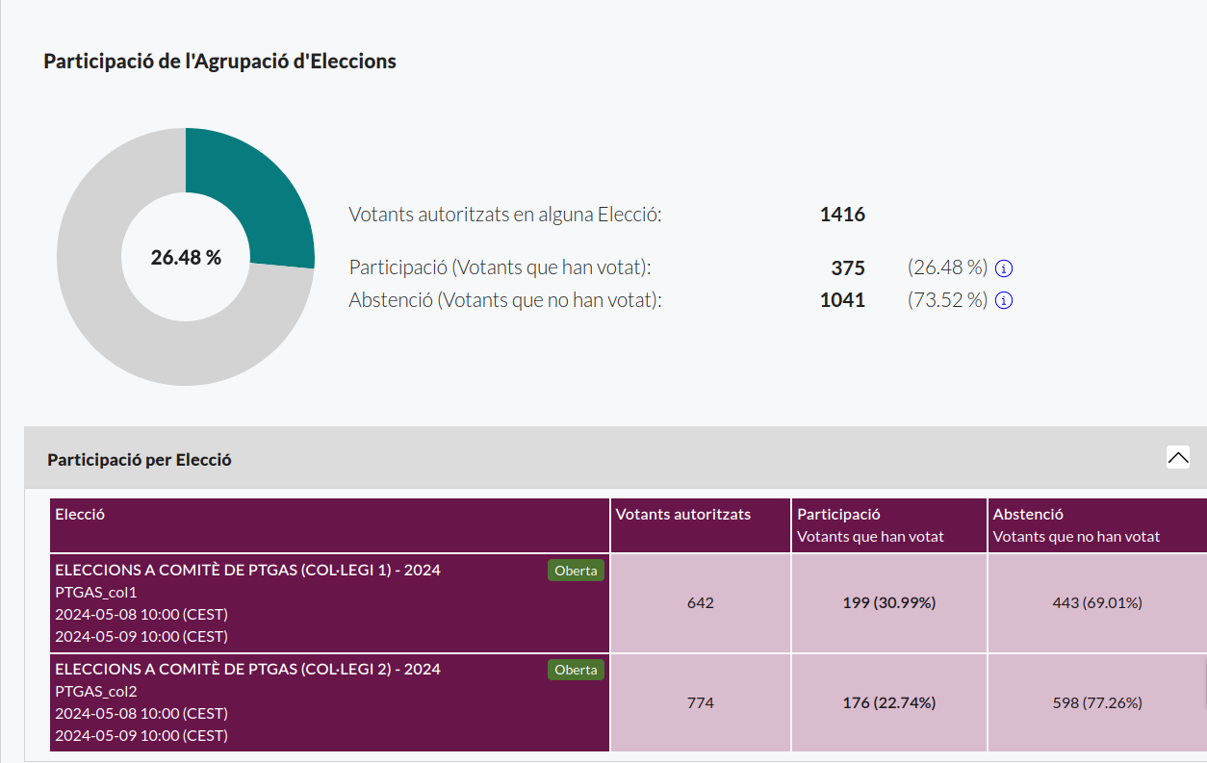Click the 26.48 % donut center label
Image resolution: width=1207 pixels, height=763 pixels.
pyautogui.click(x=186, y=258)
